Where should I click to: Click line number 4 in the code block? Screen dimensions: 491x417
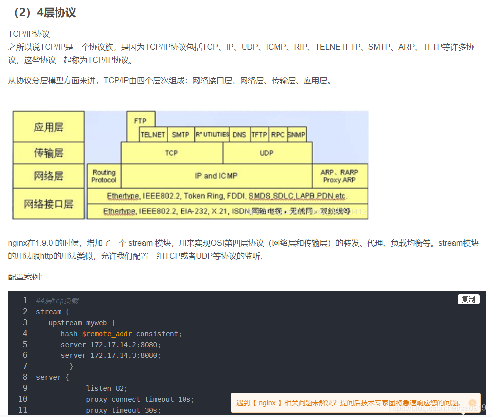(25, 333)
